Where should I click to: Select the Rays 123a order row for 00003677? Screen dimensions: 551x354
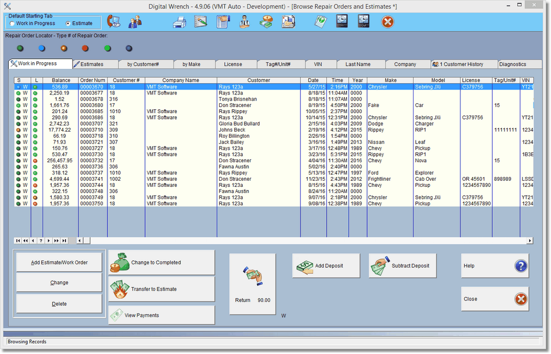(x=164, y=93)
